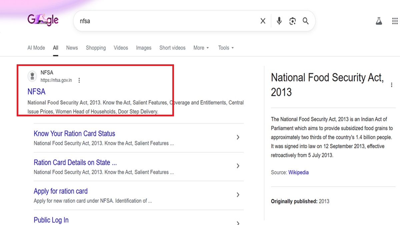Switch to the Images tab

coord(143,48)
